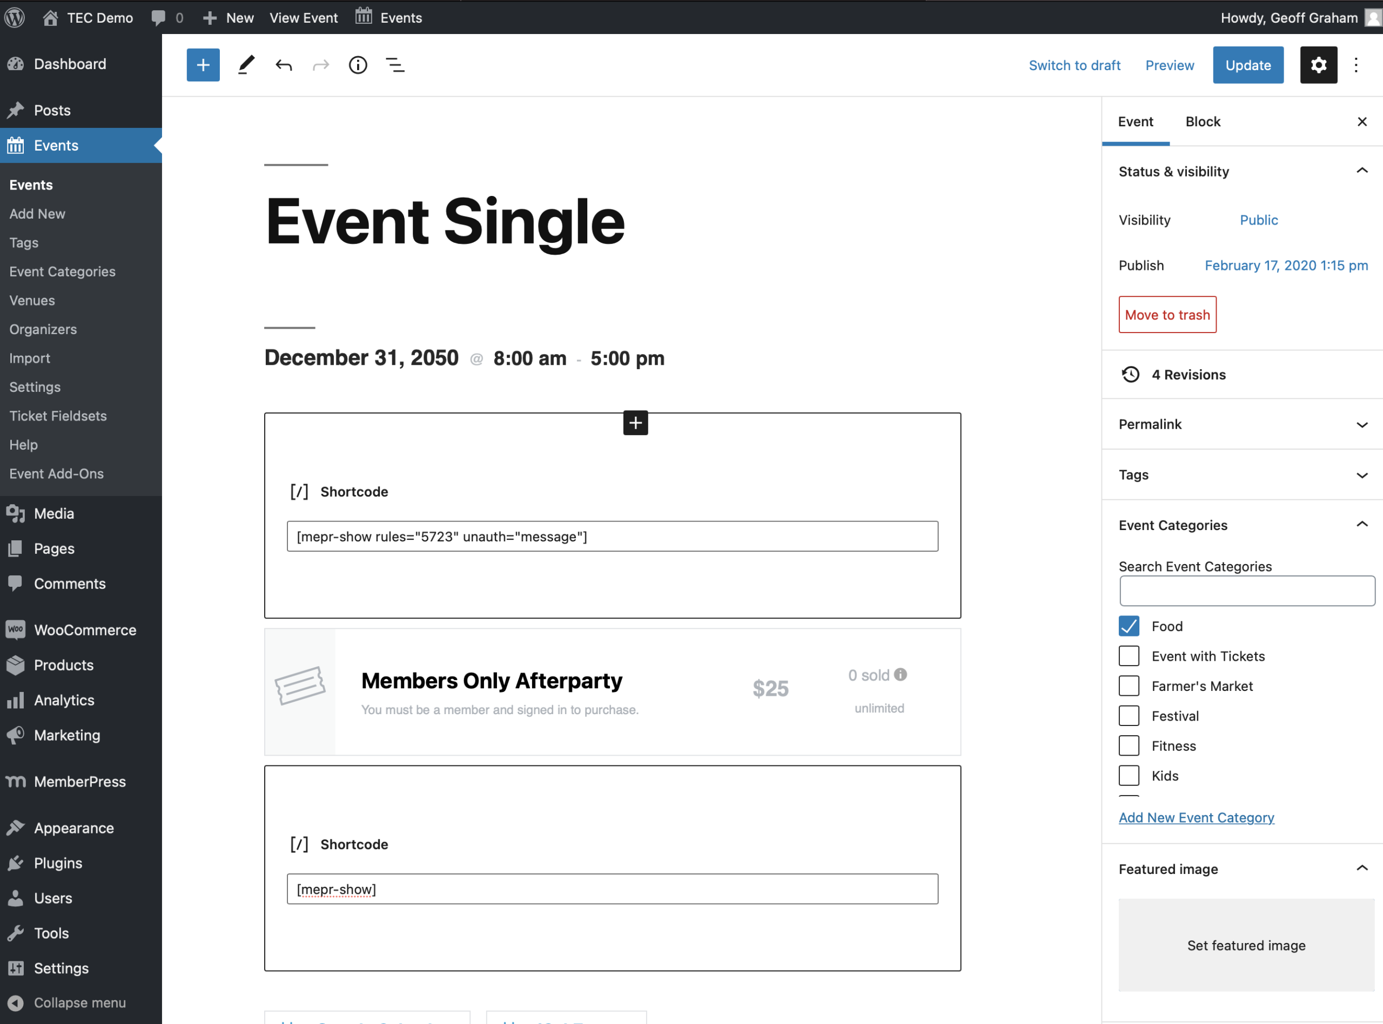
Task: Switch to the Block tab
Action: (x=1203, y=121)
